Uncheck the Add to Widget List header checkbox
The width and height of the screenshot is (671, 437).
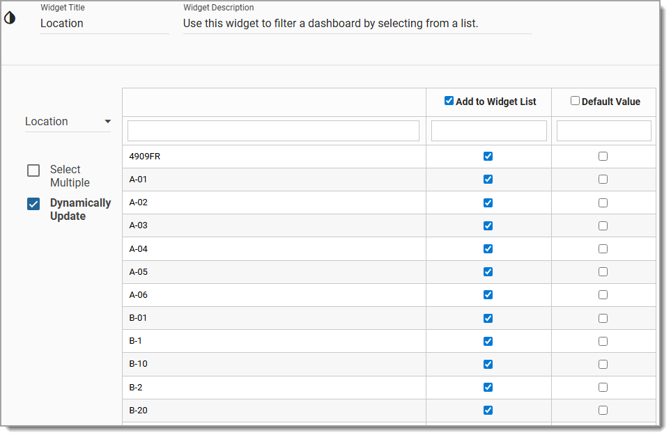coord(449,100)
